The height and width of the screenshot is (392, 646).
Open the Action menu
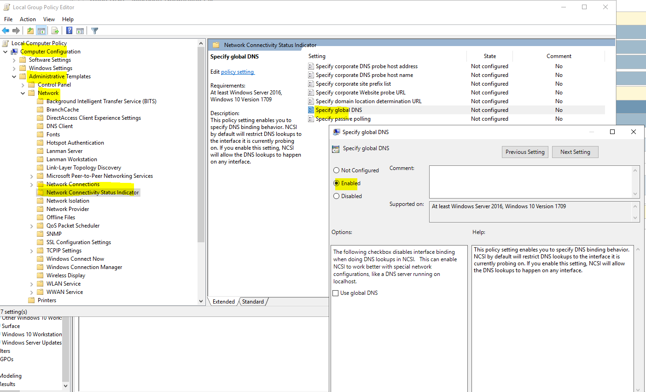(x=28, y=19)
